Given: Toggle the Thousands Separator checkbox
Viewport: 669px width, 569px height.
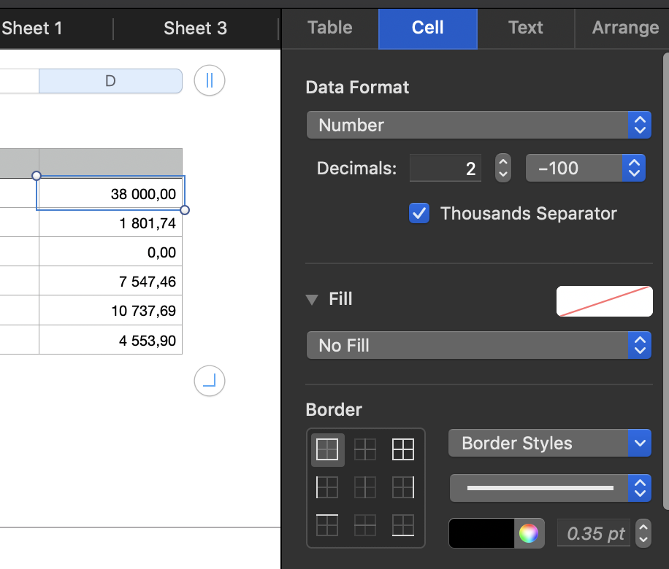Looking at the screenshot, I should 419,214.
